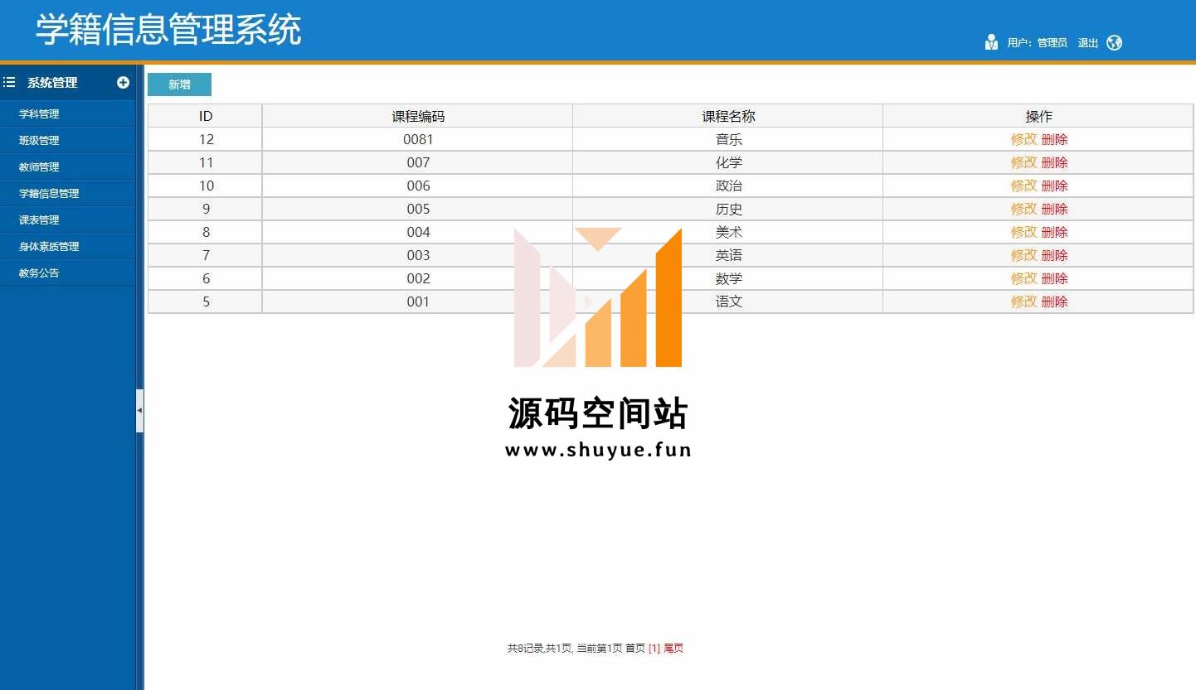Image resolution: width=1196 pixels, height=690 pixels.
Task: Click 修改 for the 历史 course
Action: click(x=1023, y=209)
